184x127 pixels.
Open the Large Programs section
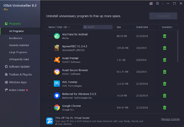18,52
